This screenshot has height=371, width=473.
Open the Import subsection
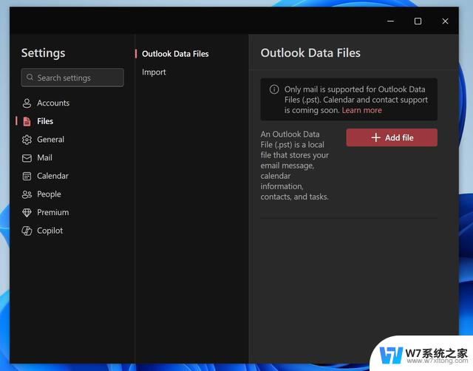[x=154, y=72]
